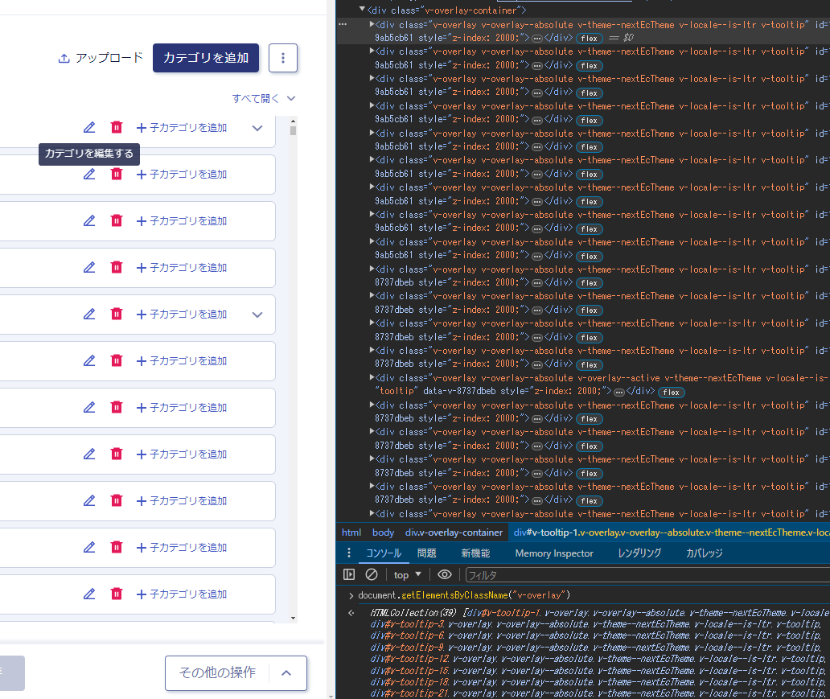Click the カテゴリを追加 button
Viewport: 830px width, 699px height.
tap(206, 58)
